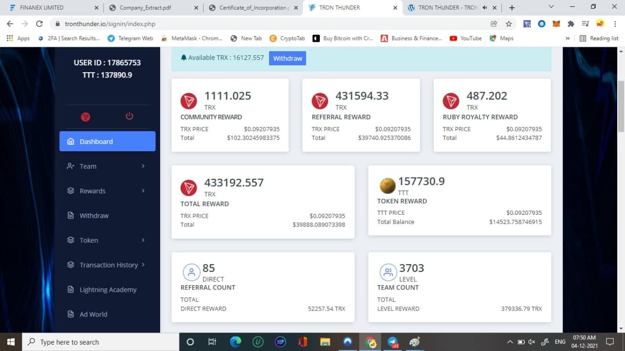The width and height of the screenshot is (625, 351).
Task: Click the muted volume tray icon
Action: [x=532, y=342]
